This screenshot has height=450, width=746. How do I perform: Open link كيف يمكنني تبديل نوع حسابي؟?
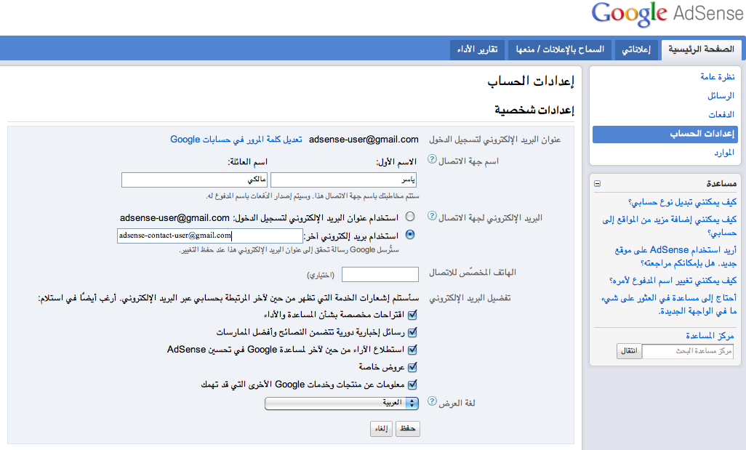682,202
